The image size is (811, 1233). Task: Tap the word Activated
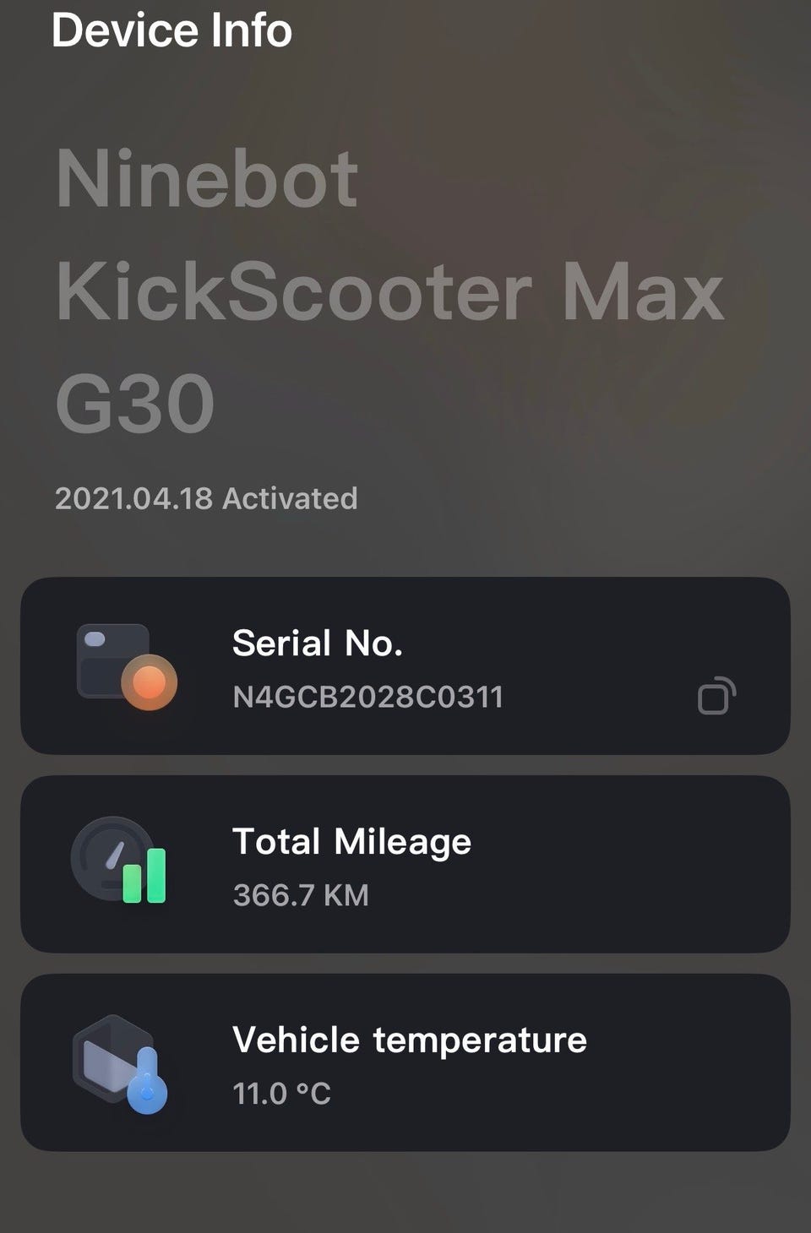pos(290,498)
